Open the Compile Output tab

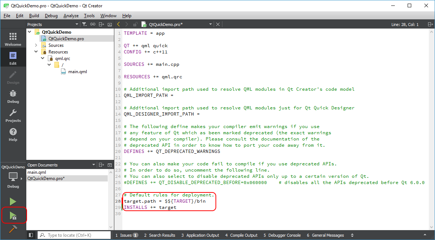241,235
